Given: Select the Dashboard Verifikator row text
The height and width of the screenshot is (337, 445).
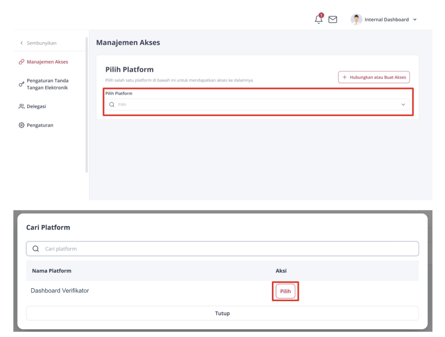Looking at the screenshot, I should (x=60, y=291).
